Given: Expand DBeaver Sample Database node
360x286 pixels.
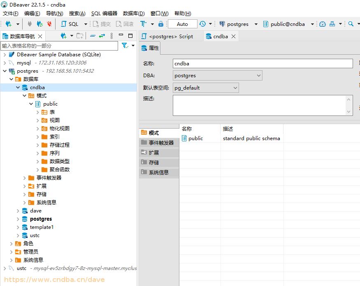Looking at the screenshot, I should (x=5, y=55).
